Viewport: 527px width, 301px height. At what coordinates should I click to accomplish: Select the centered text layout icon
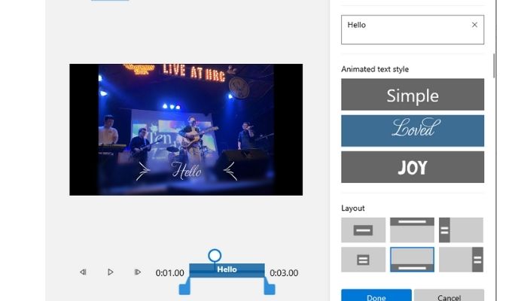point(363,230)
